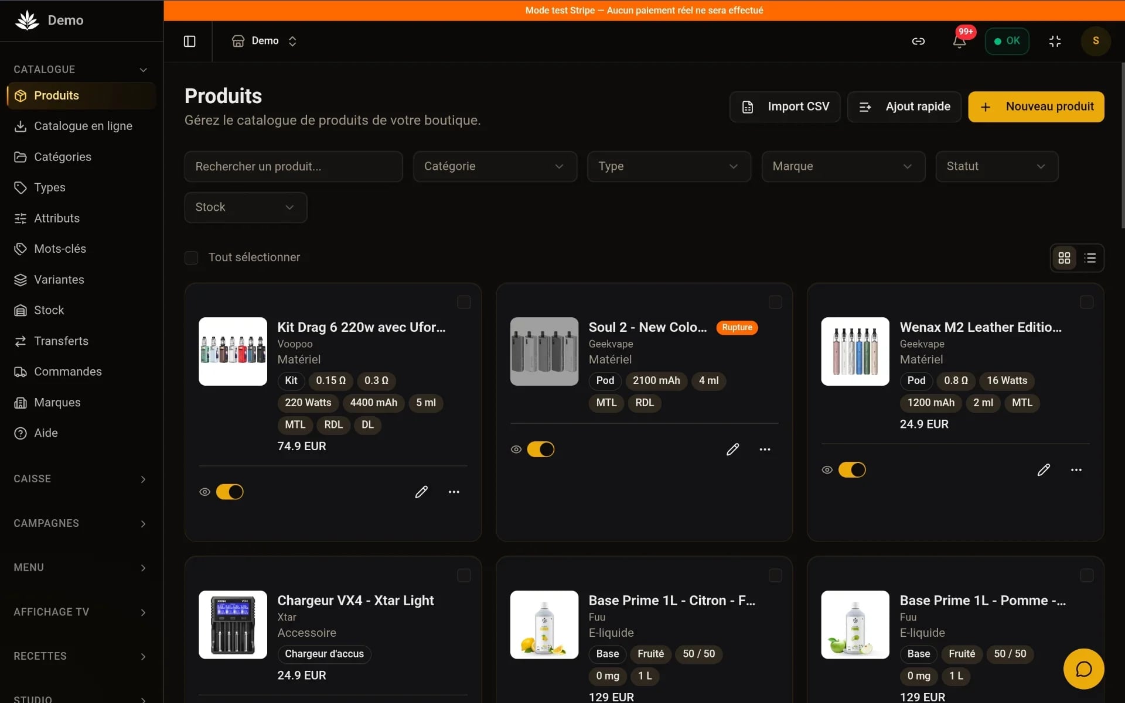
Task: Toggle the sidebar panel icon
Action: tap(189, 41)
